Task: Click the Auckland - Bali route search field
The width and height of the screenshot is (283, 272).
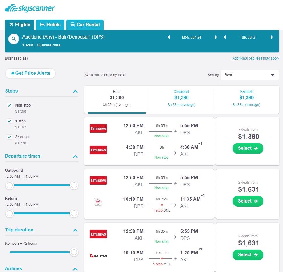Action: pos(63,37)
